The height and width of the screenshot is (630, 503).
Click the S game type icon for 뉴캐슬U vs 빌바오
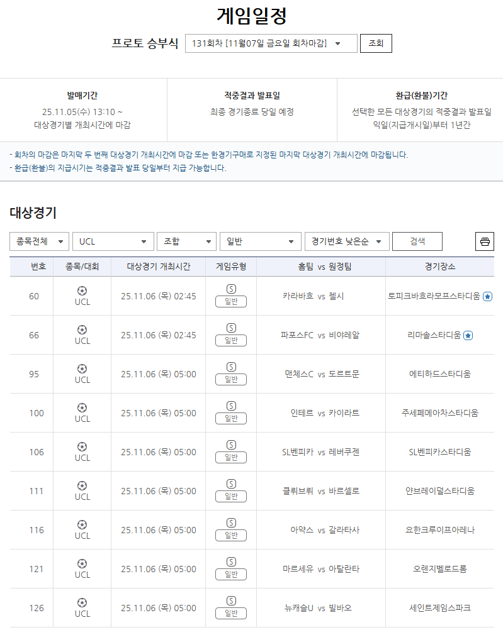tap(230, 607)
